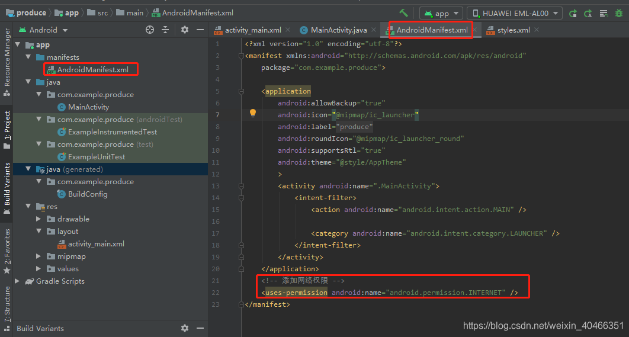
Task: Click the run-with-coverage toolbar icon
Action: 604,13
